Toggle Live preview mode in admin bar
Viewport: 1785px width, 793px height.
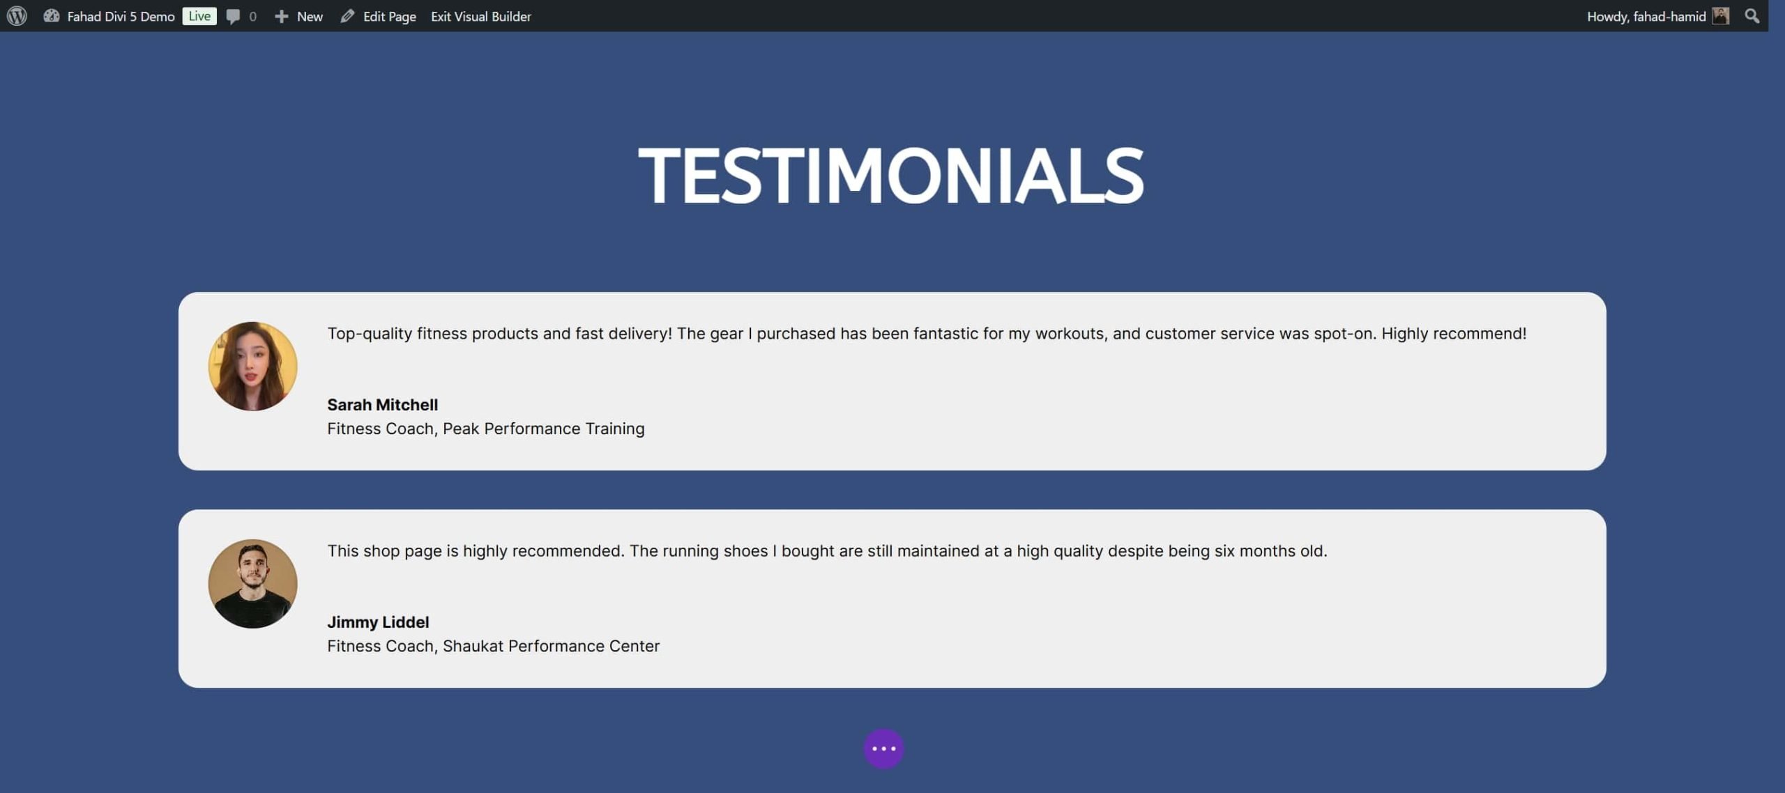(198, 15)
